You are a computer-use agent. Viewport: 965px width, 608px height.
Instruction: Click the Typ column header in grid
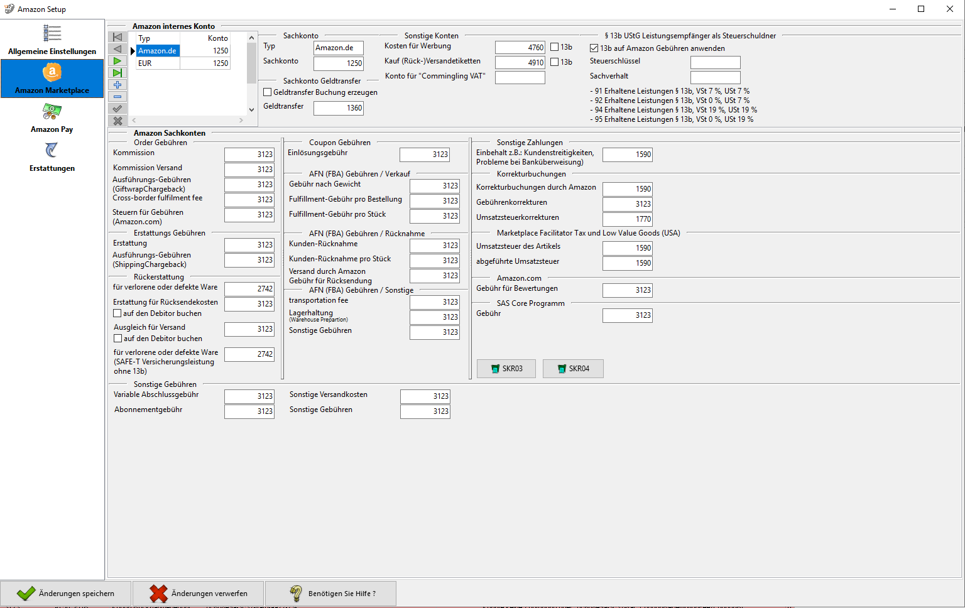pyautogui.click(x=158, y=38)
